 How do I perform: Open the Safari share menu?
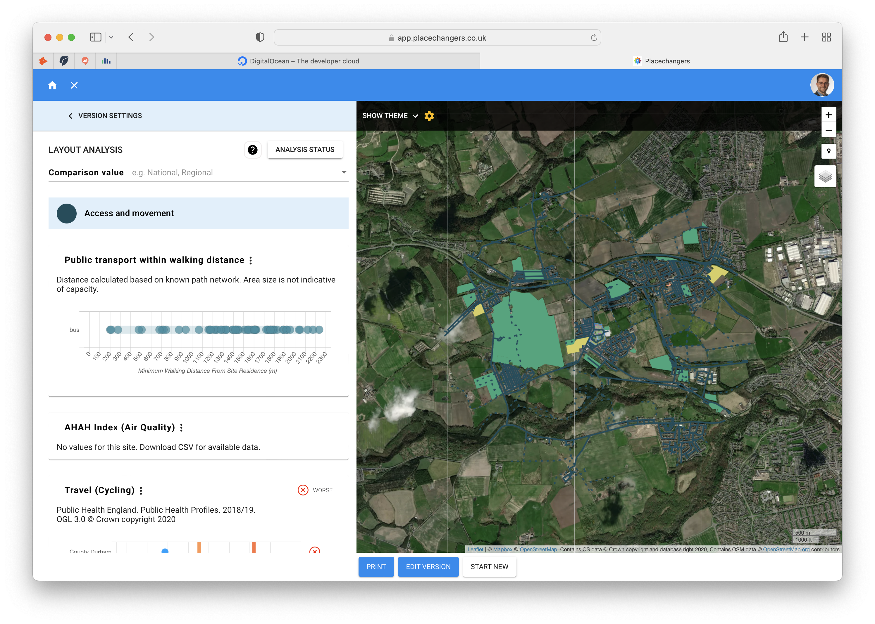tap(783, 37)
